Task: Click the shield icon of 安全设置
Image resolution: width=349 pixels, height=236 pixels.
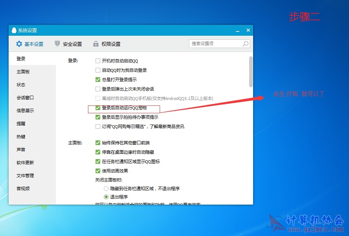Action: (x=57, y=44)
